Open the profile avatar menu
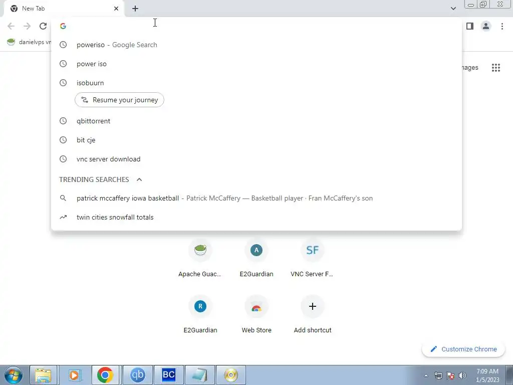The image size is (513, 385). pos(486,26)
